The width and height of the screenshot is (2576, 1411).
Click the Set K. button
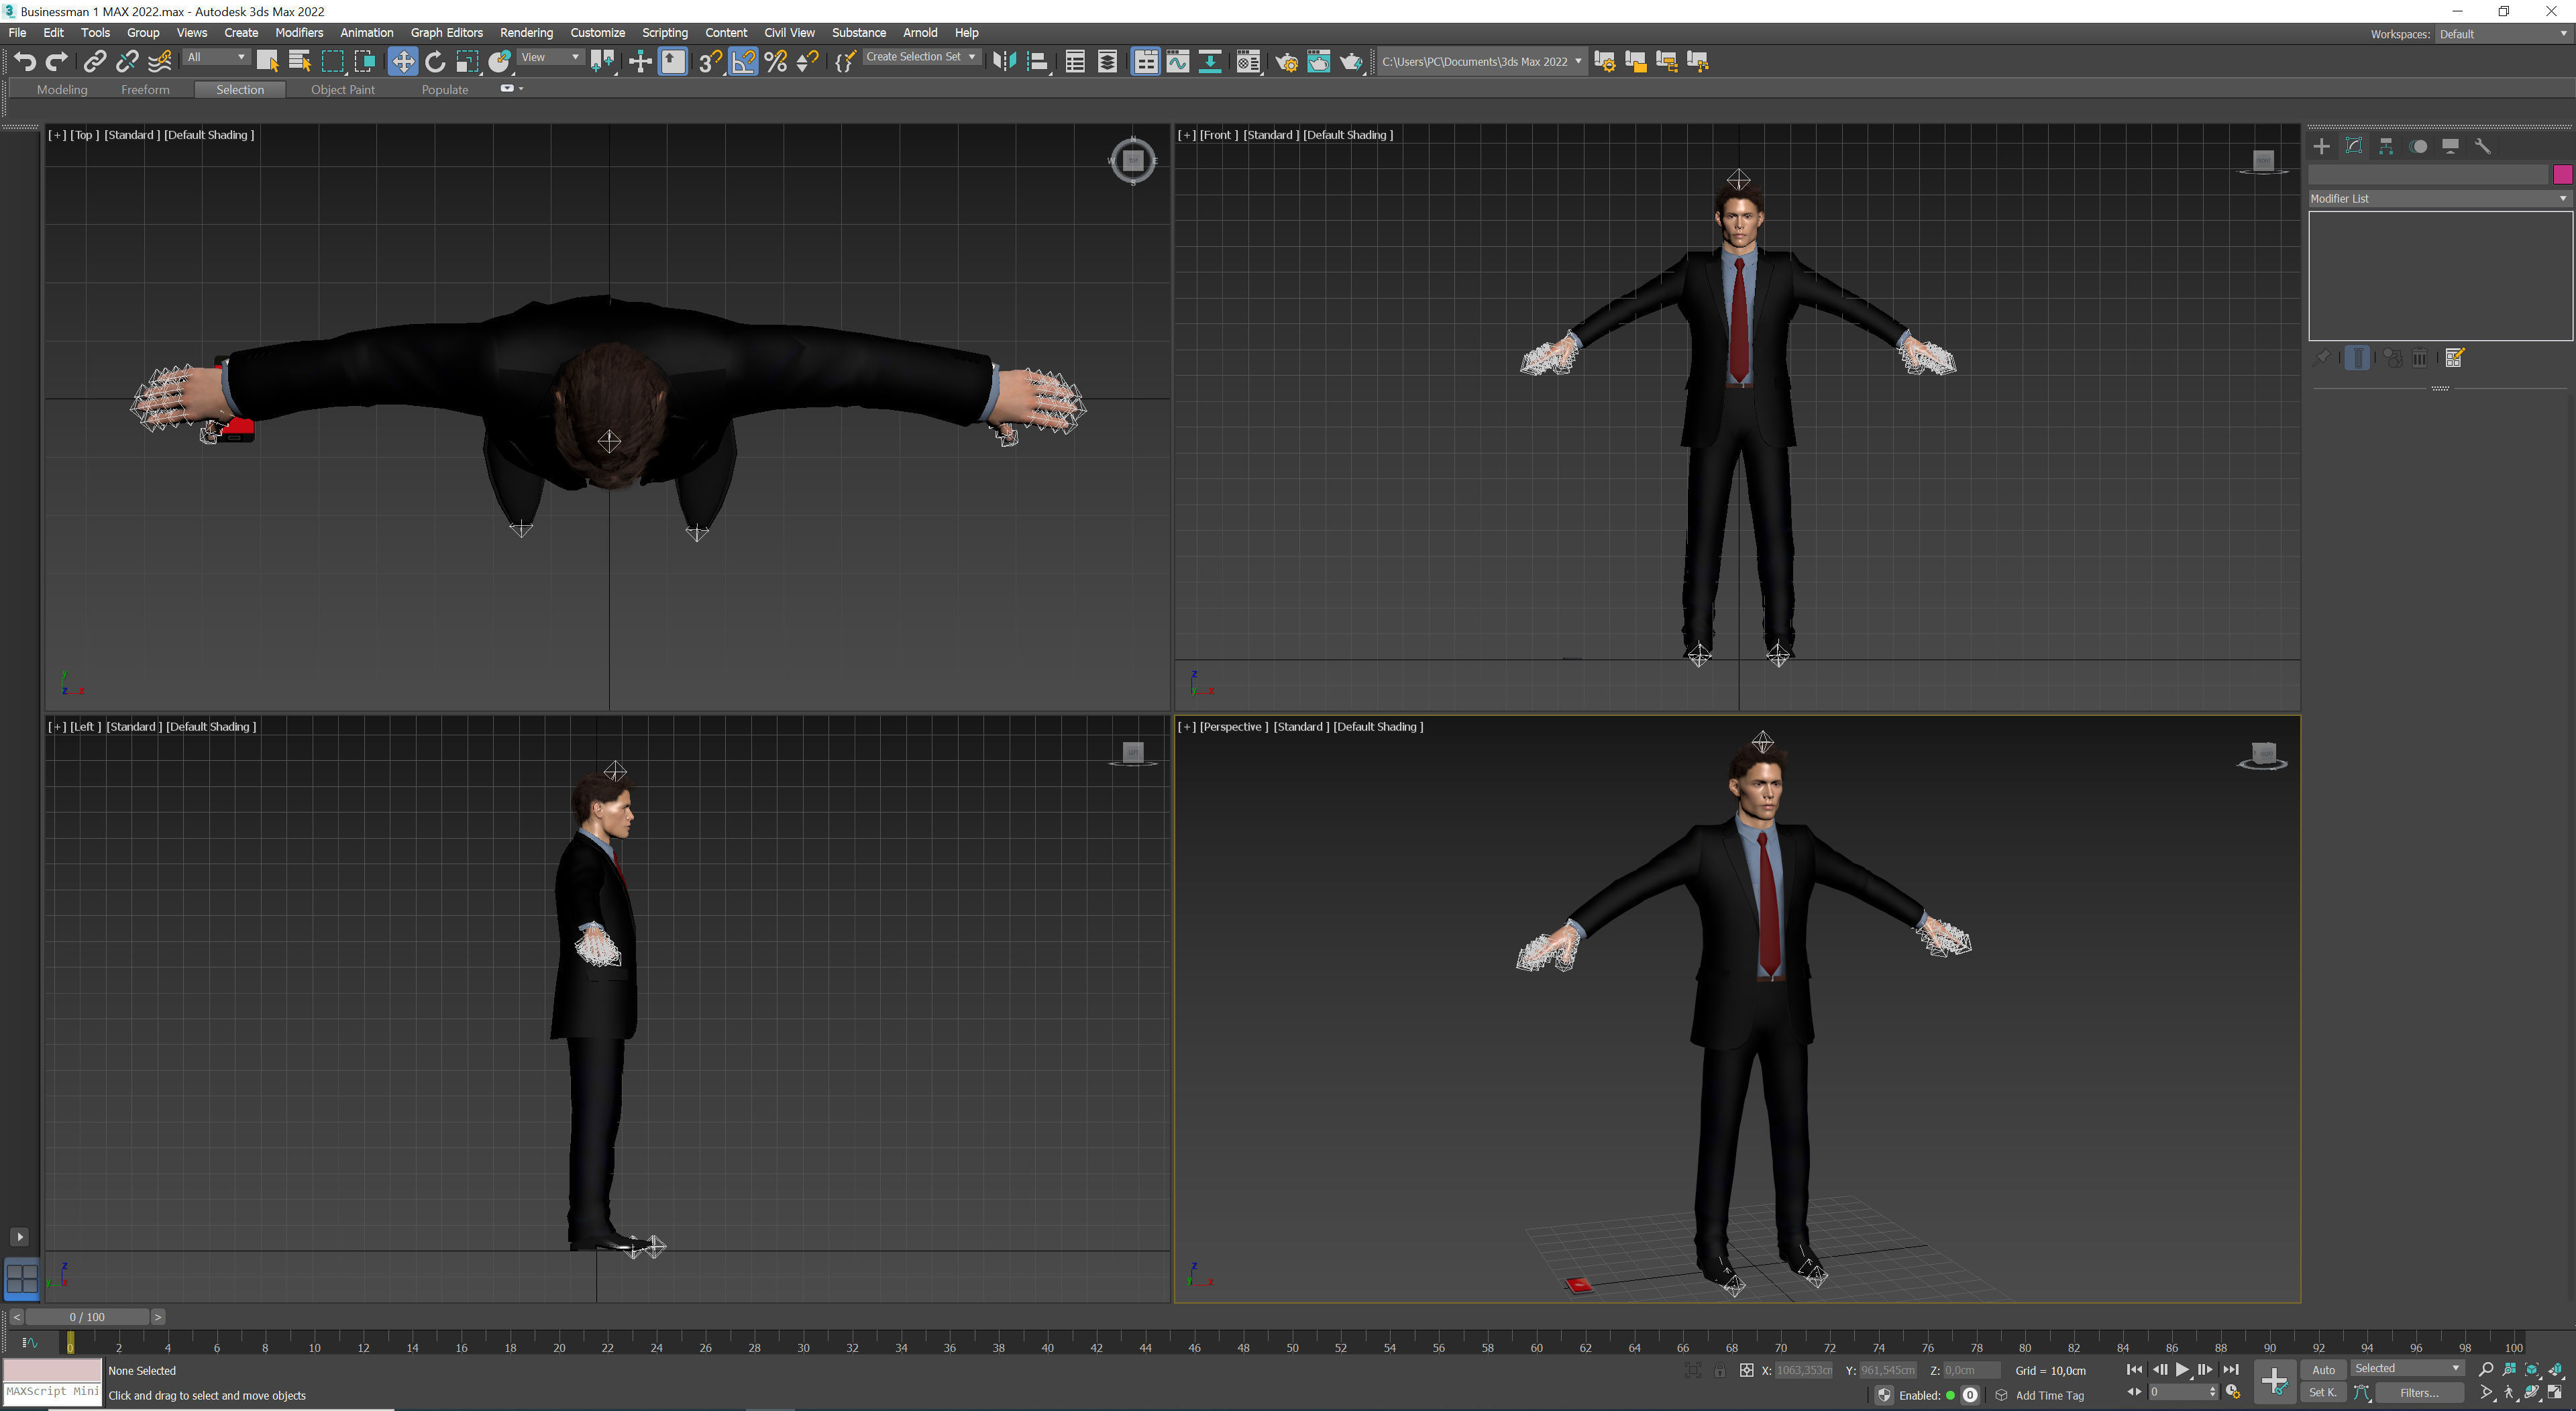click(2323, 1392)
